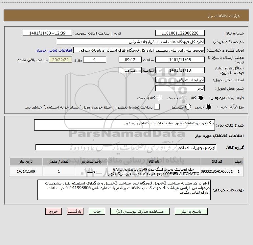Click the بازگشت back button
The width and height of the screenshot is (253, 245).
tap(75, 211)
